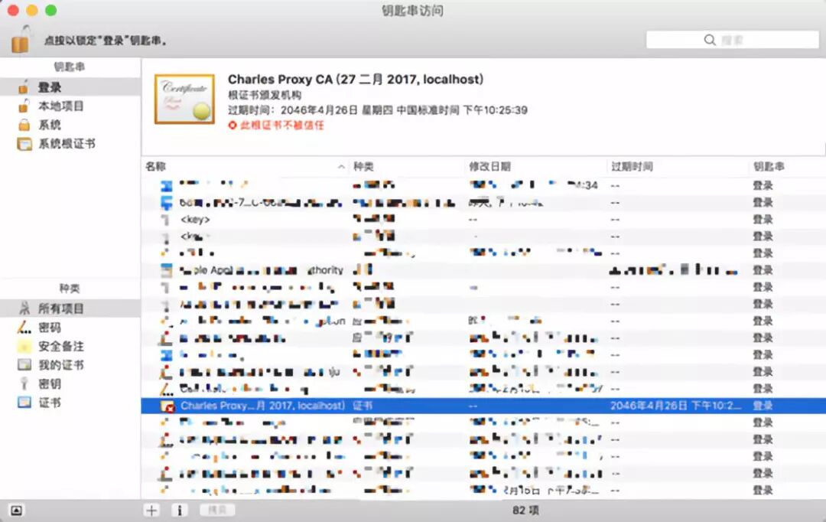Screen dimensions: 826x522
Task: Select the first <key> row
Action: point(483,220)
